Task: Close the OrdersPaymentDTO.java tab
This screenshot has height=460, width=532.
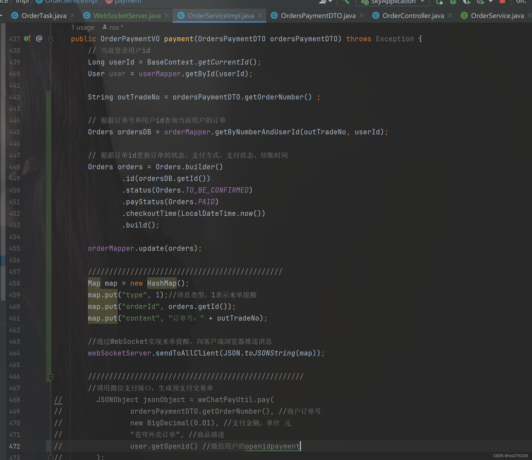Action: point(362,15)
